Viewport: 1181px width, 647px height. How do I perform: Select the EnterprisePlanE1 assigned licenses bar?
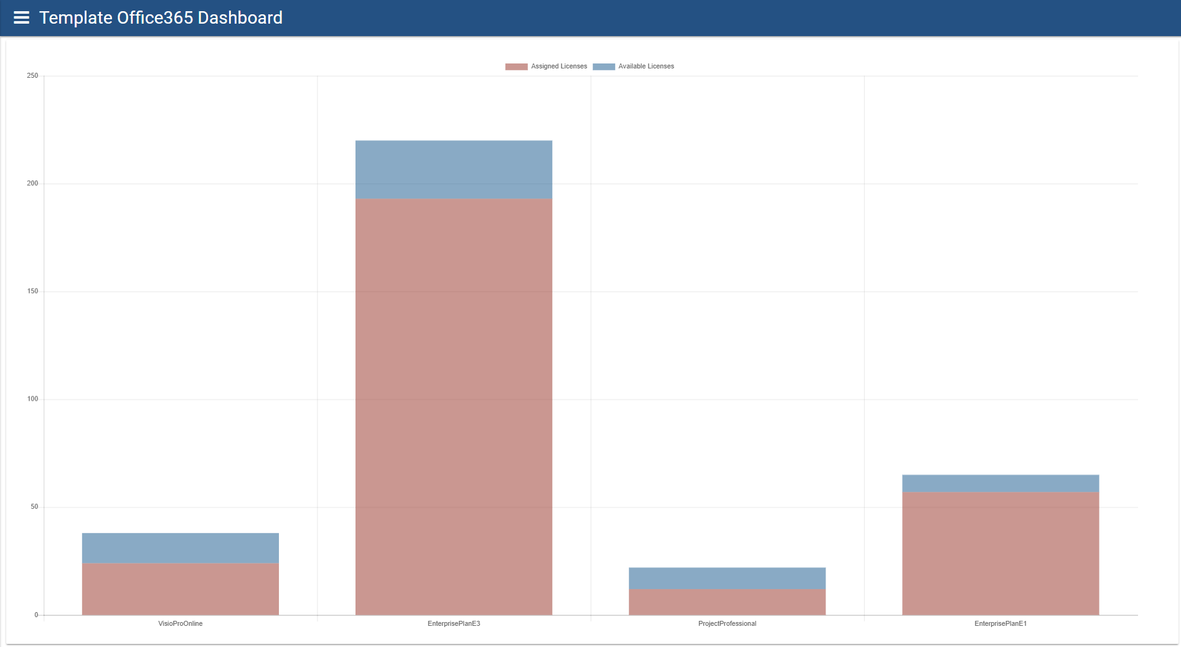click(1000, 554)
